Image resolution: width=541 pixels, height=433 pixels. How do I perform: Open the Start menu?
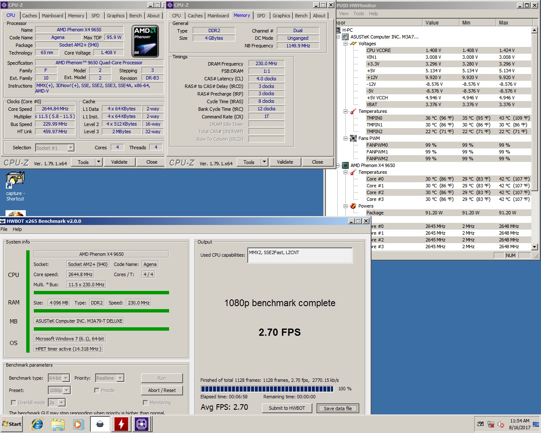(12, 424)
